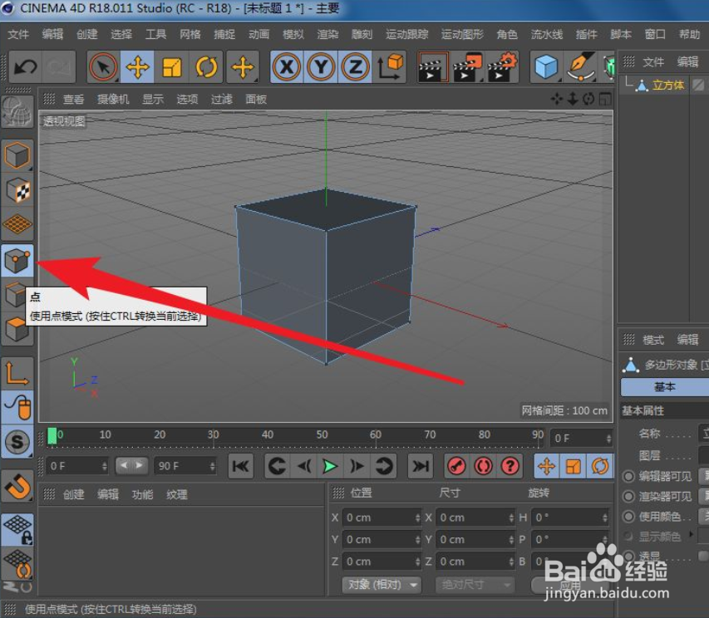
Task: Play animation forwards
Action: point(330,466)
